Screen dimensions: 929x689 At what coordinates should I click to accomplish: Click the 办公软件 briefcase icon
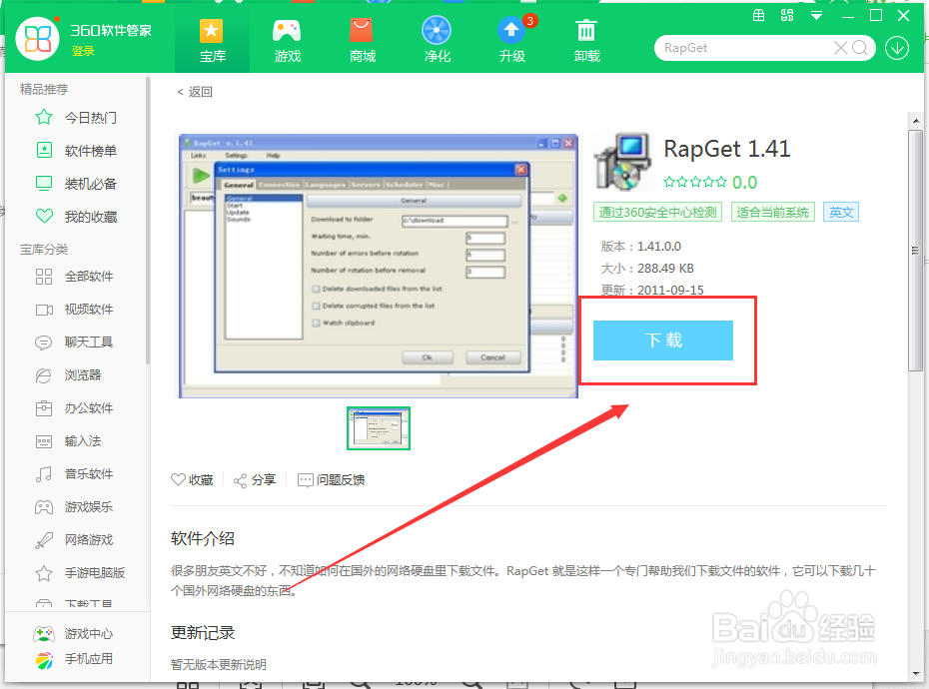pos(44,408)
